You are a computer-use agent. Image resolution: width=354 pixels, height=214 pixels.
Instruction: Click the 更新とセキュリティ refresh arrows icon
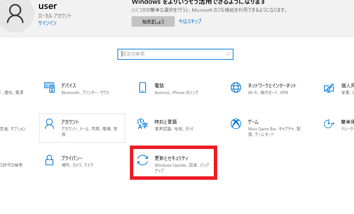tap(143, 160)
